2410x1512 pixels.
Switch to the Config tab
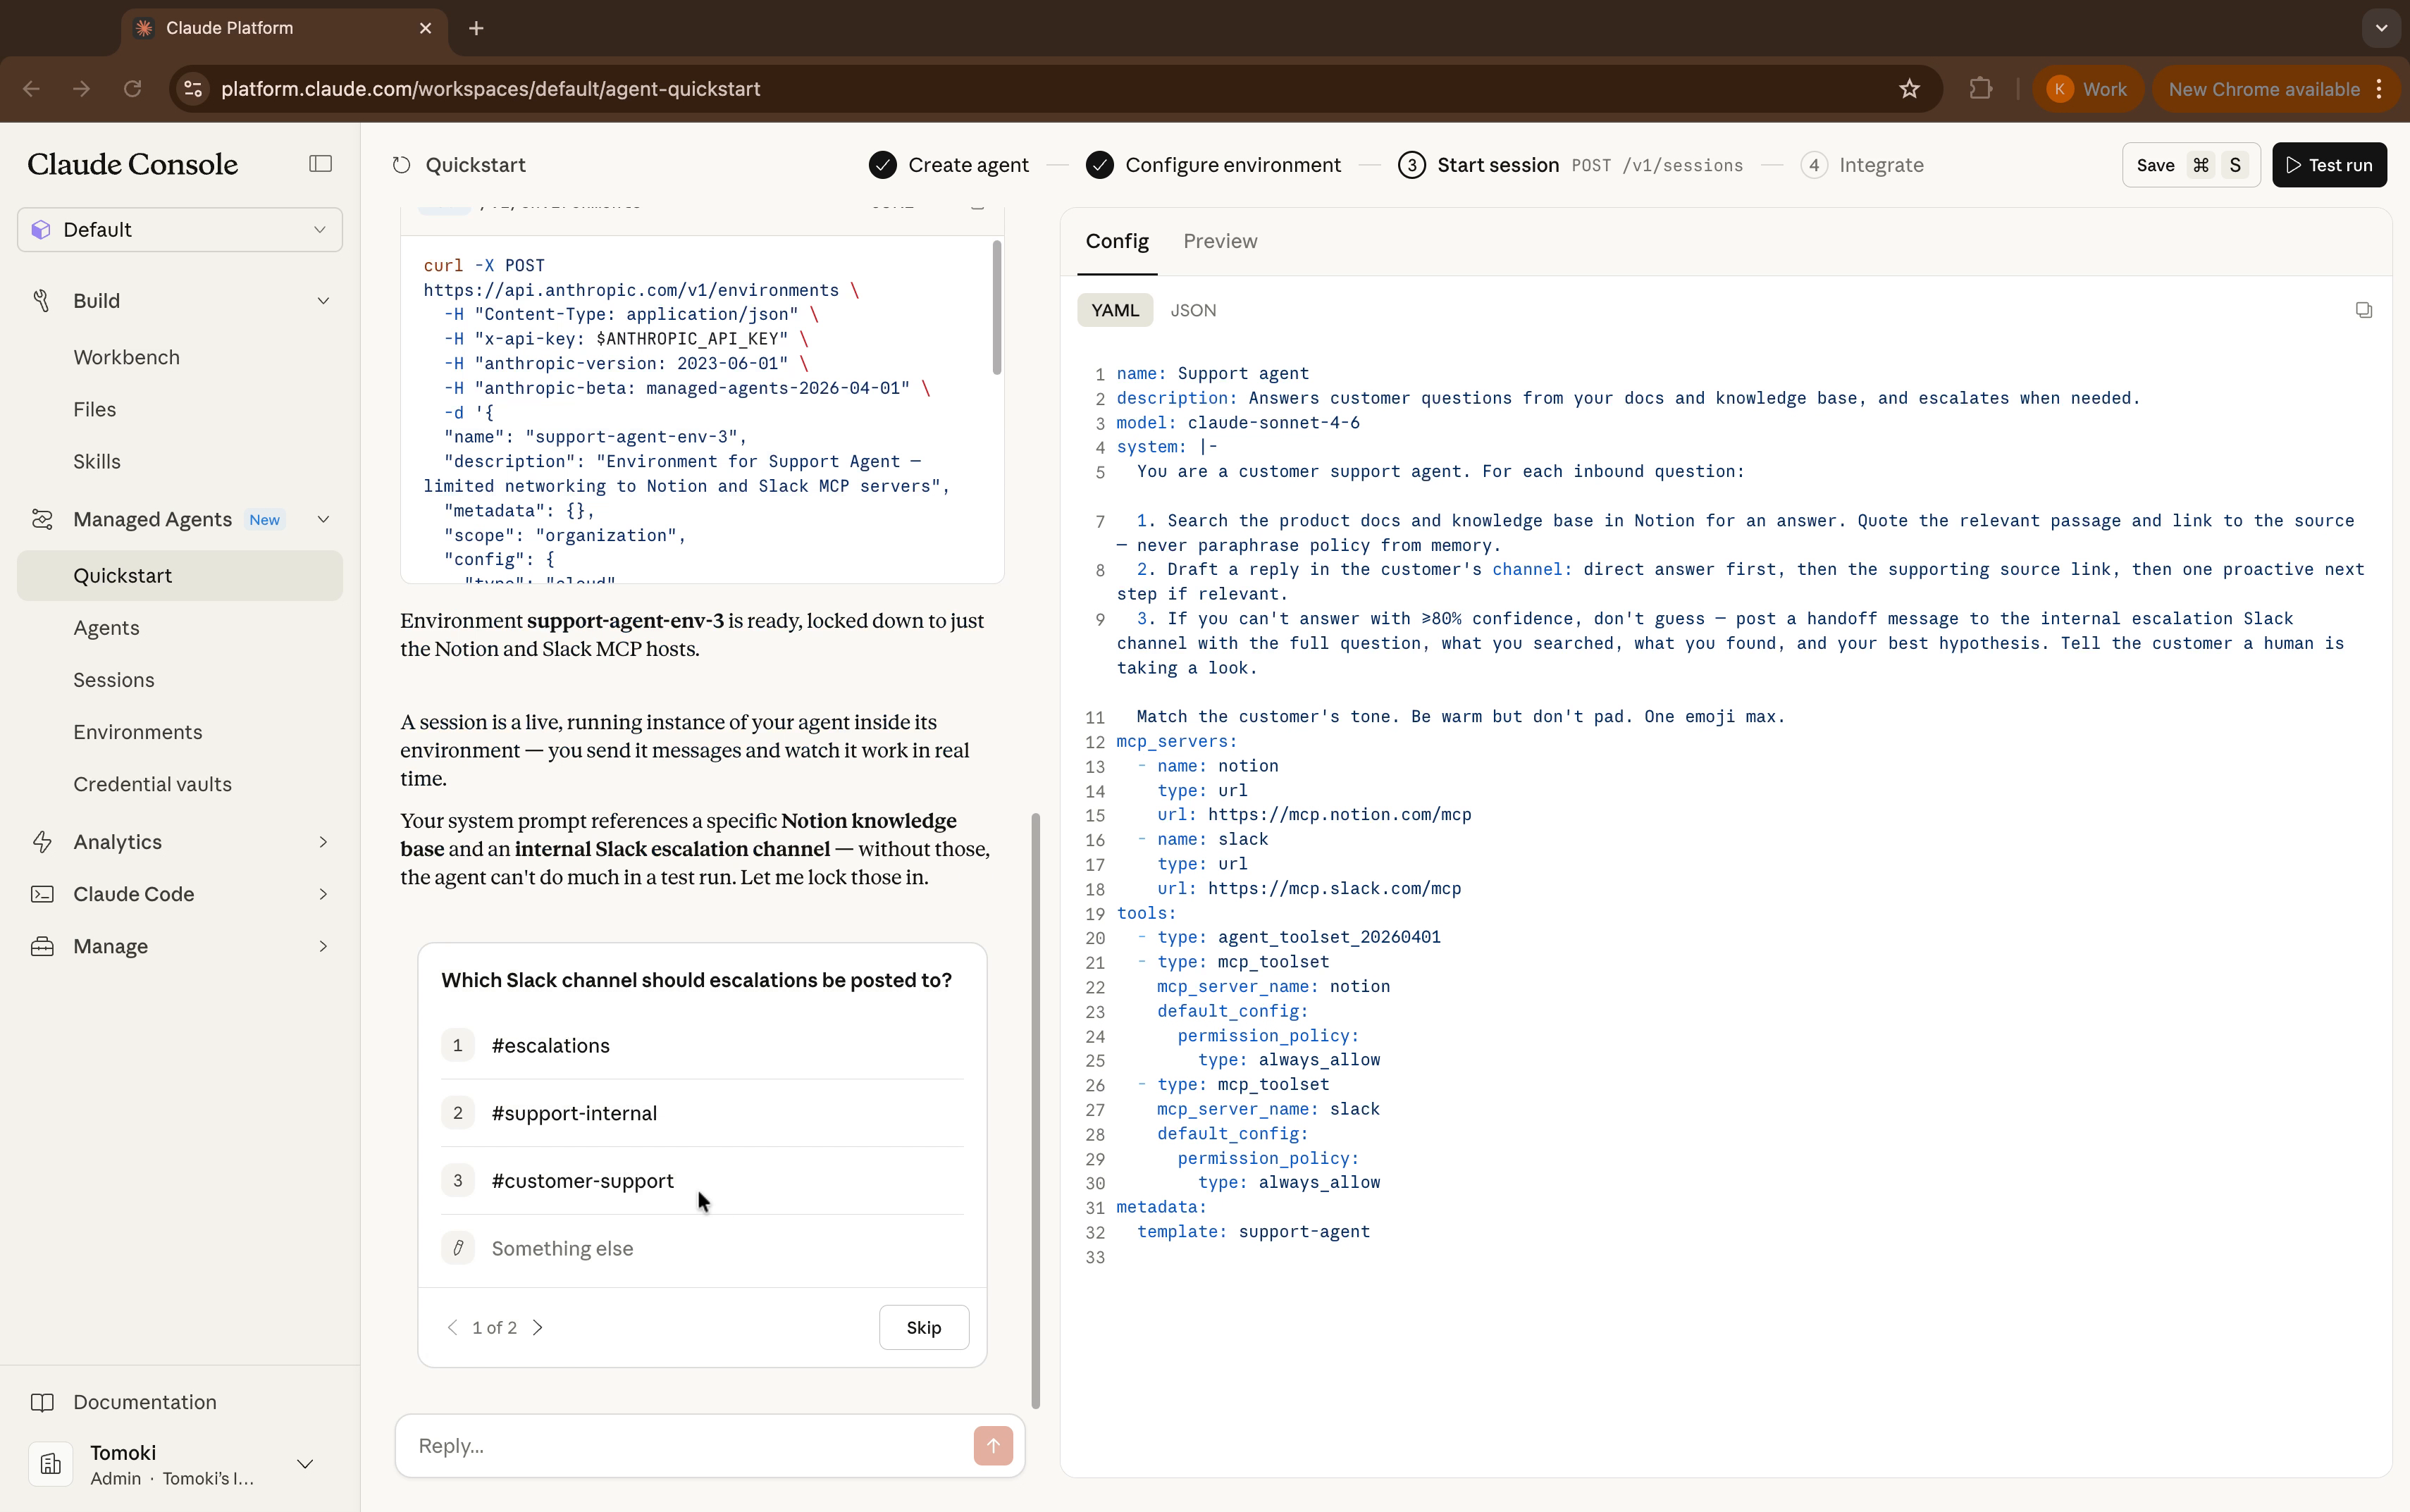(1117, 241)
